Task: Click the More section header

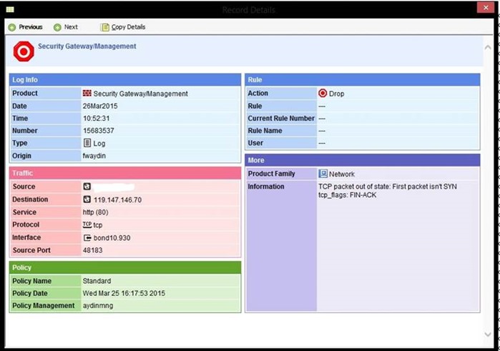Action: point(362,160)
